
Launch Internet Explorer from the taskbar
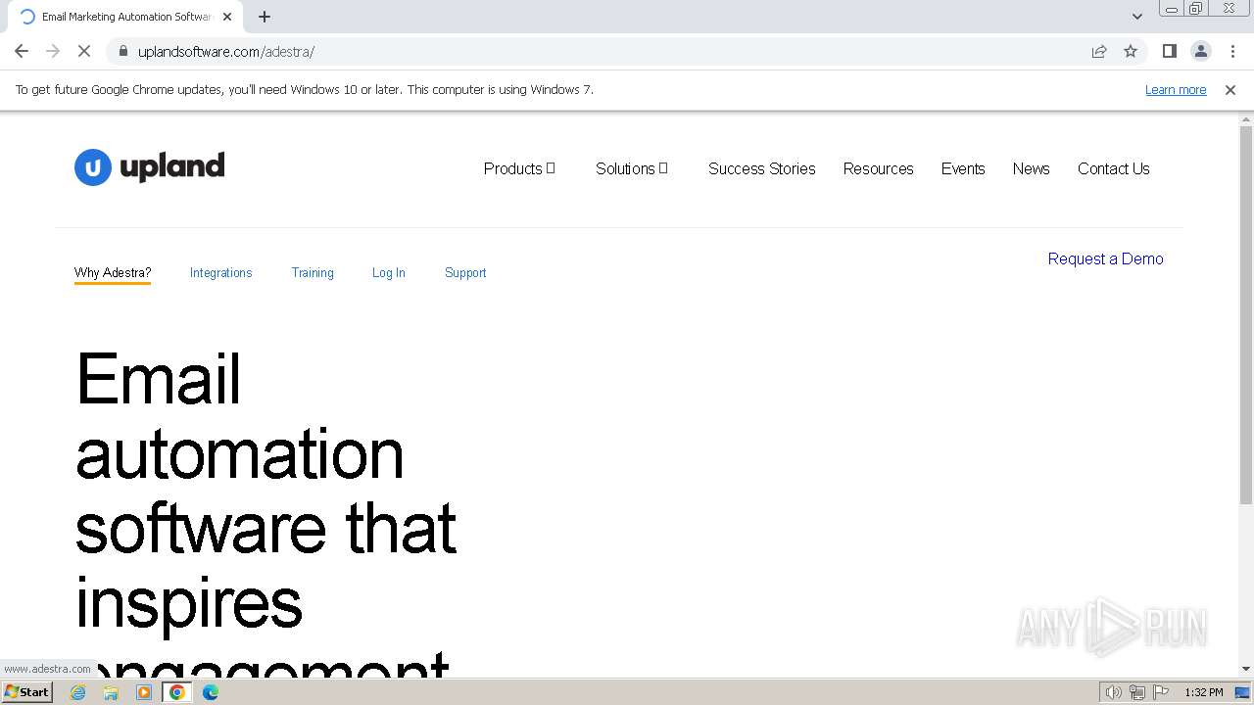(78, 692)
